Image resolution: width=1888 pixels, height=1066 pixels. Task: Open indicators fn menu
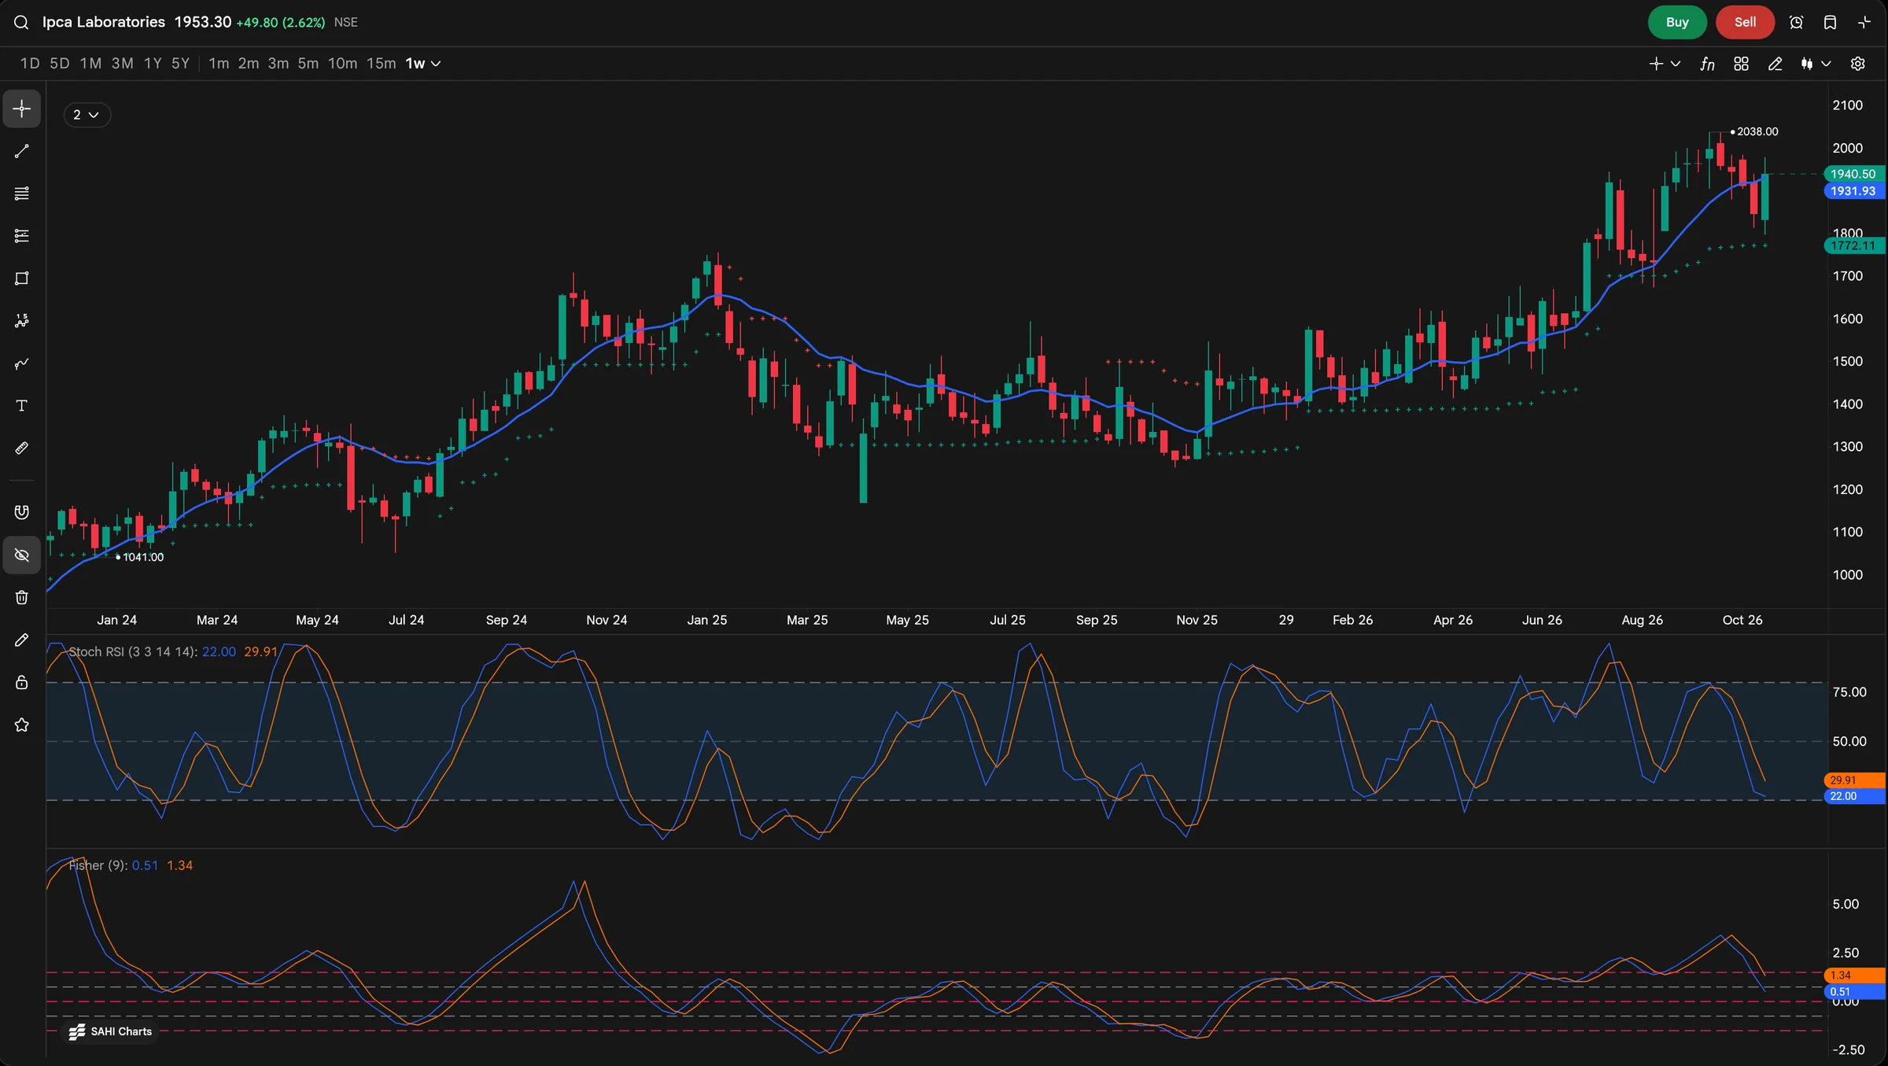pyautogui.click(x=1707, y=64)
